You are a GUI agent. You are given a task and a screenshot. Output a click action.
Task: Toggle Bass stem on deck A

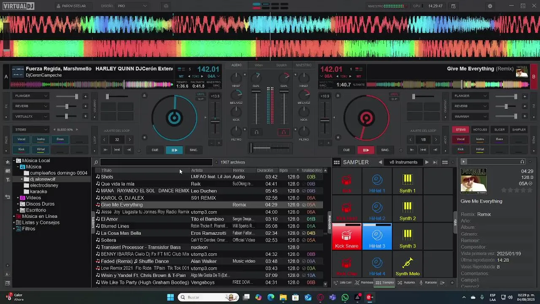point(60,139)
